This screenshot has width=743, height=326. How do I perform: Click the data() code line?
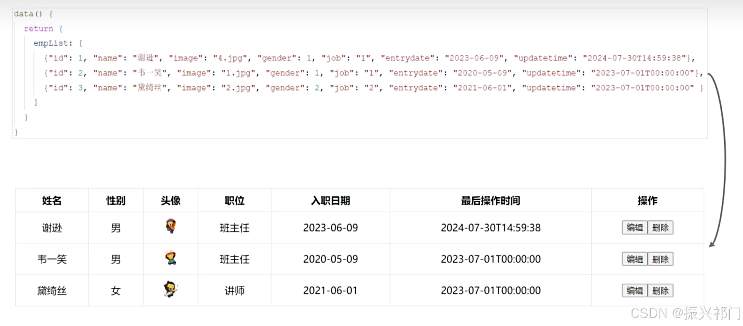[x=33, y=14]
